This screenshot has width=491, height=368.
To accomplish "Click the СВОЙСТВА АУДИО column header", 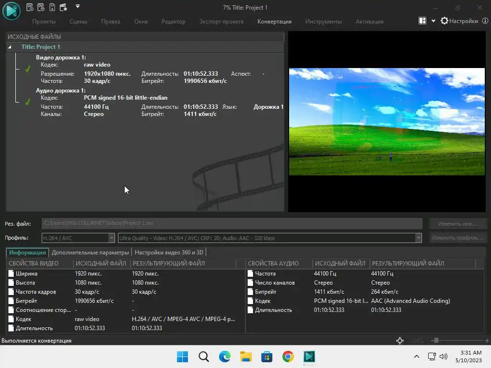I will [280, 264].
